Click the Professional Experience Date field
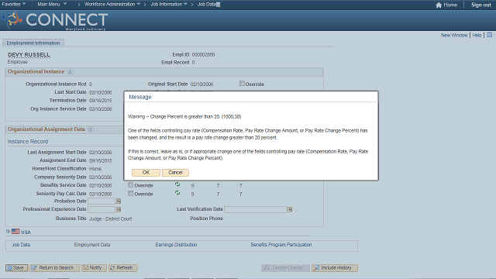 click(102, 209)
